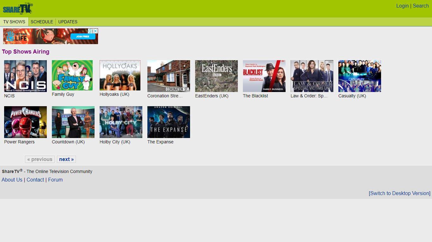432x242 pixels.
Task: Open the Family Guy thumbnail
Action: point(72,75)
